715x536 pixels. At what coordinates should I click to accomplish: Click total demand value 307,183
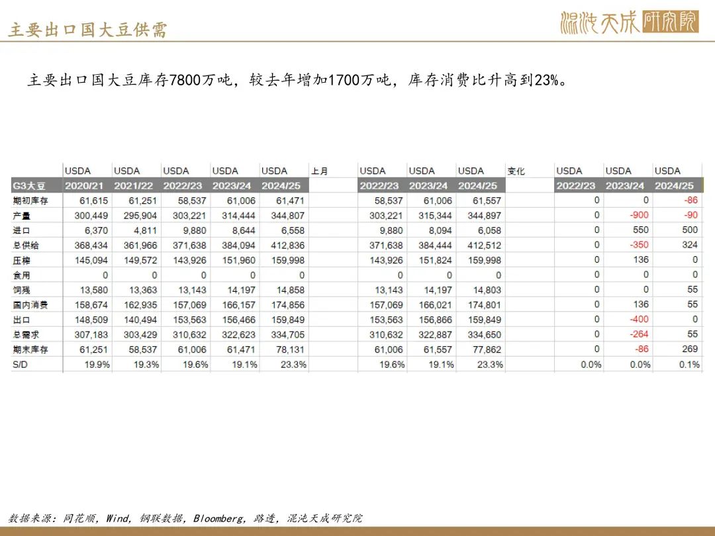[x=91, y=335]
